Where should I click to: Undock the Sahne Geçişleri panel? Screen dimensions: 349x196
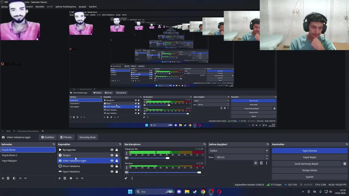click(x=268, y=144)
